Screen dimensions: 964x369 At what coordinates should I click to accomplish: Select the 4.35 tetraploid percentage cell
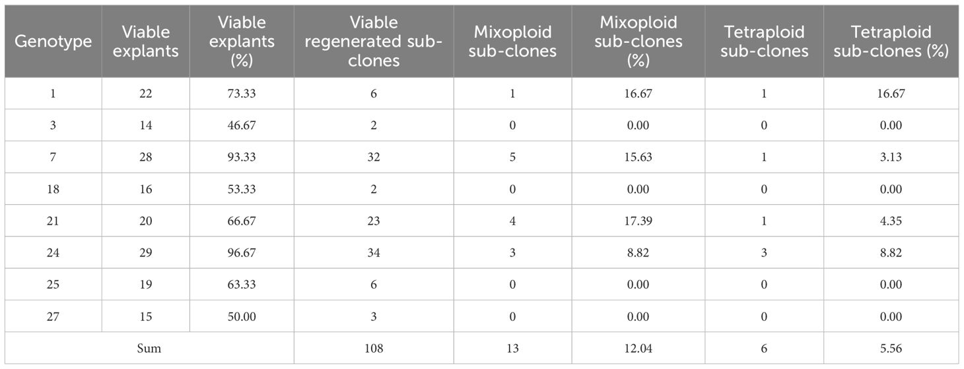[x=891, y=221]
